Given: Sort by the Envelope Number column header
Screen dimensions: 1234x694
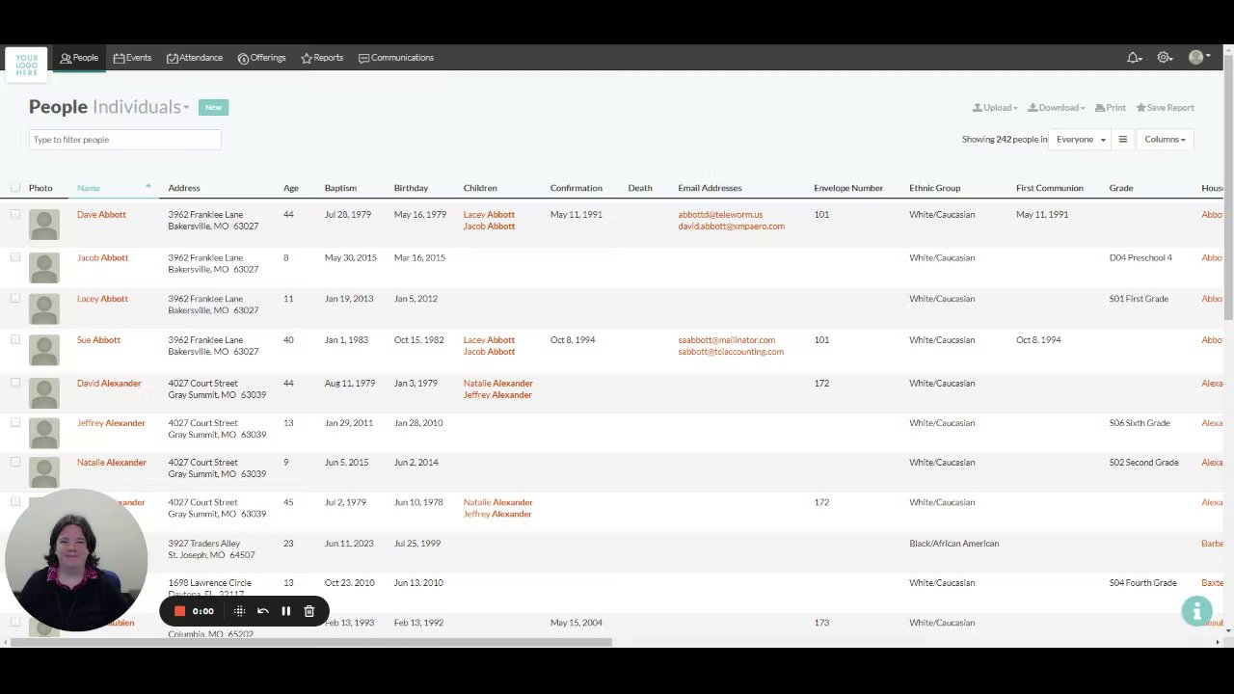Looking at the screenshot, I should point(847,188).
